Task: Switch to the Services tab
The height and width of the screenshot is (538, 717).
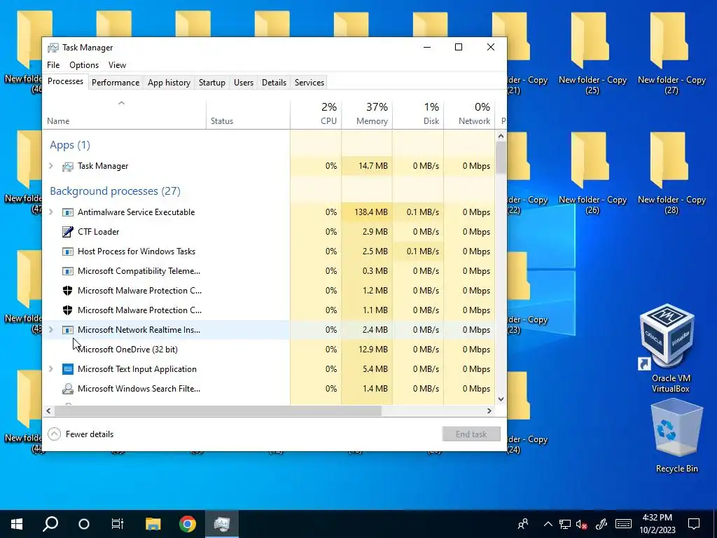Action: 309,83
